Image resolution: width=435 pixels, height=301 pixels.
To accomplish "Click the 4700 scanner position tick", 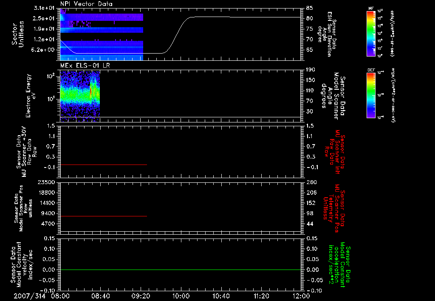I will 48,224.
